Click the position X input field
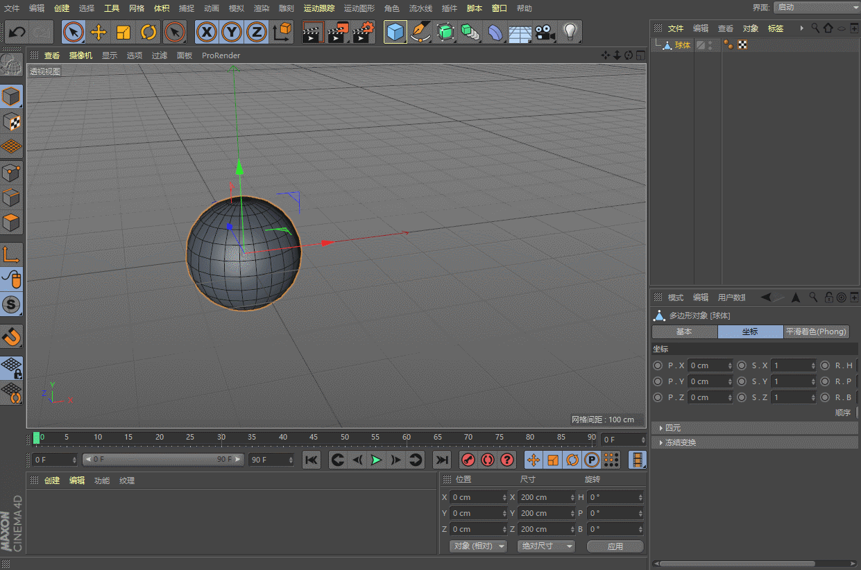 (475, 497)
